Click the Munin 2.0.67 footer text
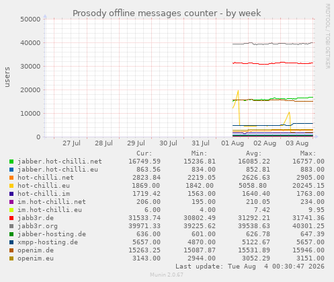 (x=167, y=275)
